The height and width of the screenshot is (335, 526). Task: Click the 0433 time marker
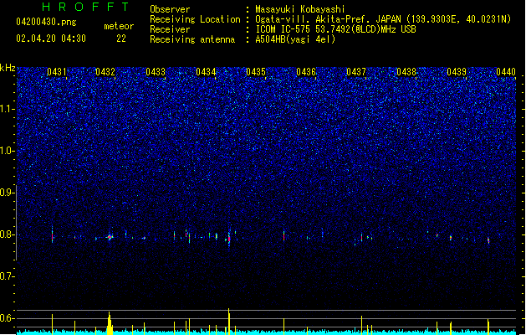click(x=156, y=72)
